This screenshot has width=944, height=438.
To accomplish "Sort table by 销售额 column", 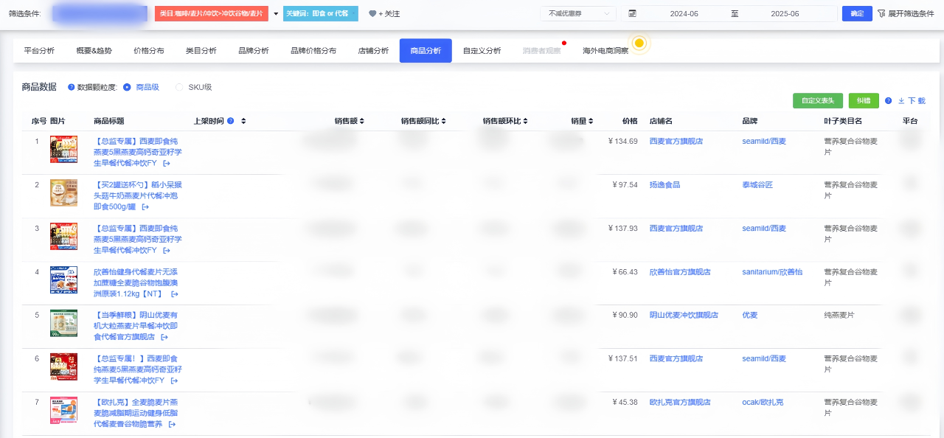I will coord(361,121).
